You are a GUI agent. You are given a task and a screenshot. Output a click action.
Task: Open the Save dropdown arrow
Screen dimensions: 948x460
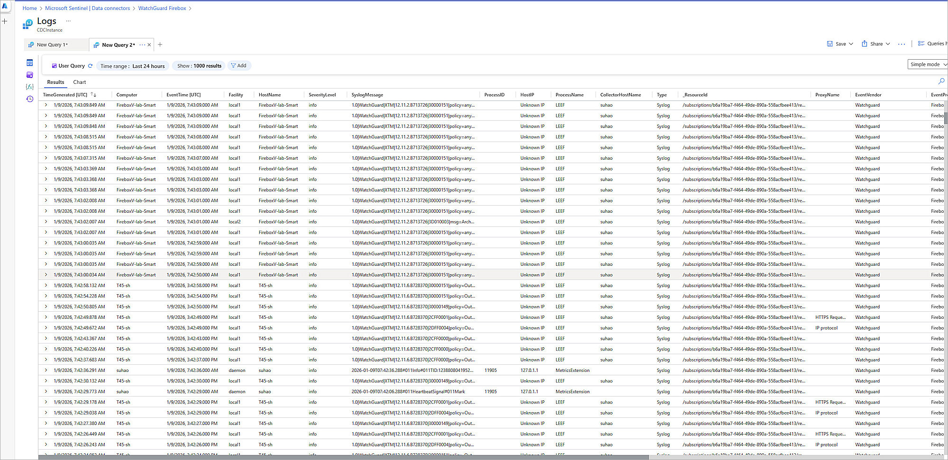tap(851, 43)
